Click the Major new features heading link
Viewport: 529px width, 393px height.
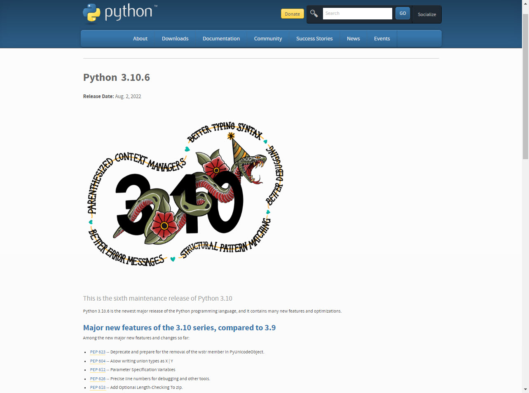(x=179, y=328)
